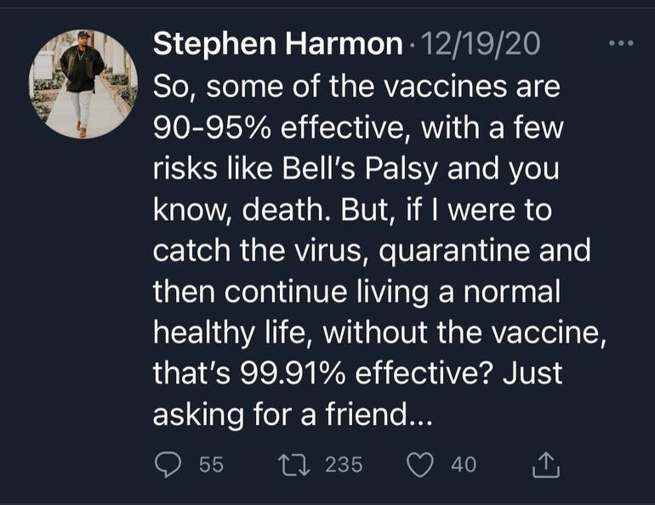Click the line "then continue living a normal"
The height and width of the screenshot is (505, 655).
pos(356,291)
